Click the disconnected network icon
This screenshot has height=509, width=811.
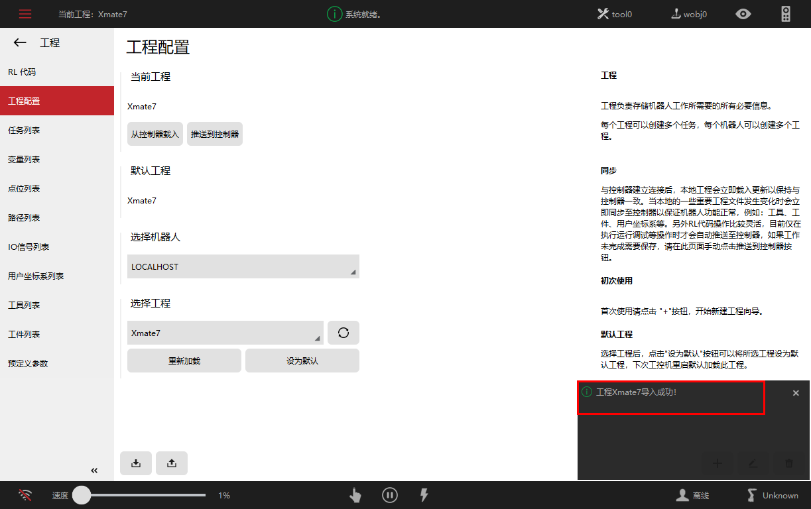click(25, 495)
